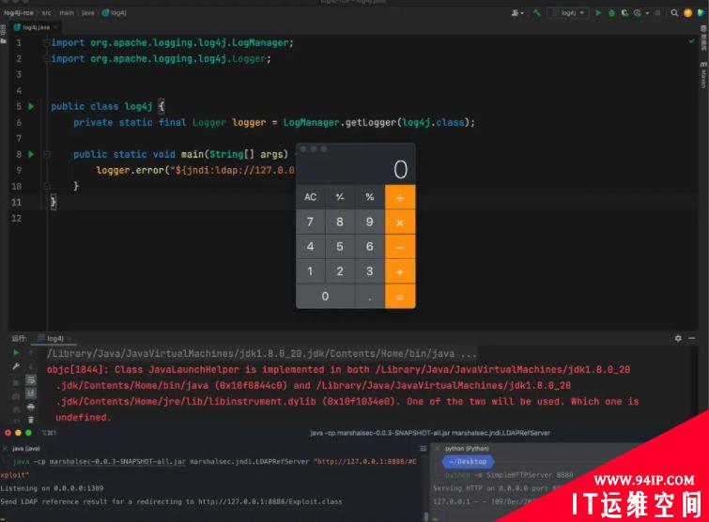Click the run gutter arrow beside main method

[x=31, y=154]
